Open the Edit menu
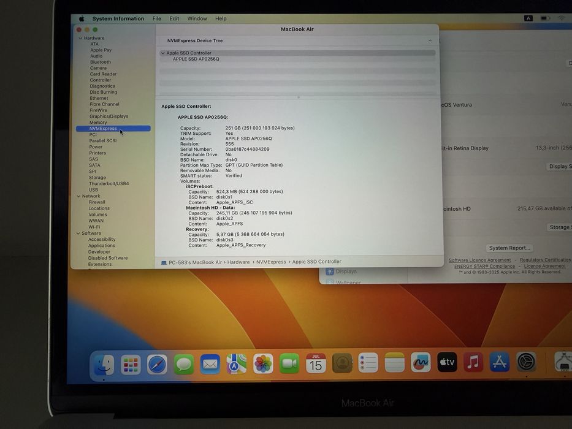Viewport: 572px width, 429px height. point(174,18)
